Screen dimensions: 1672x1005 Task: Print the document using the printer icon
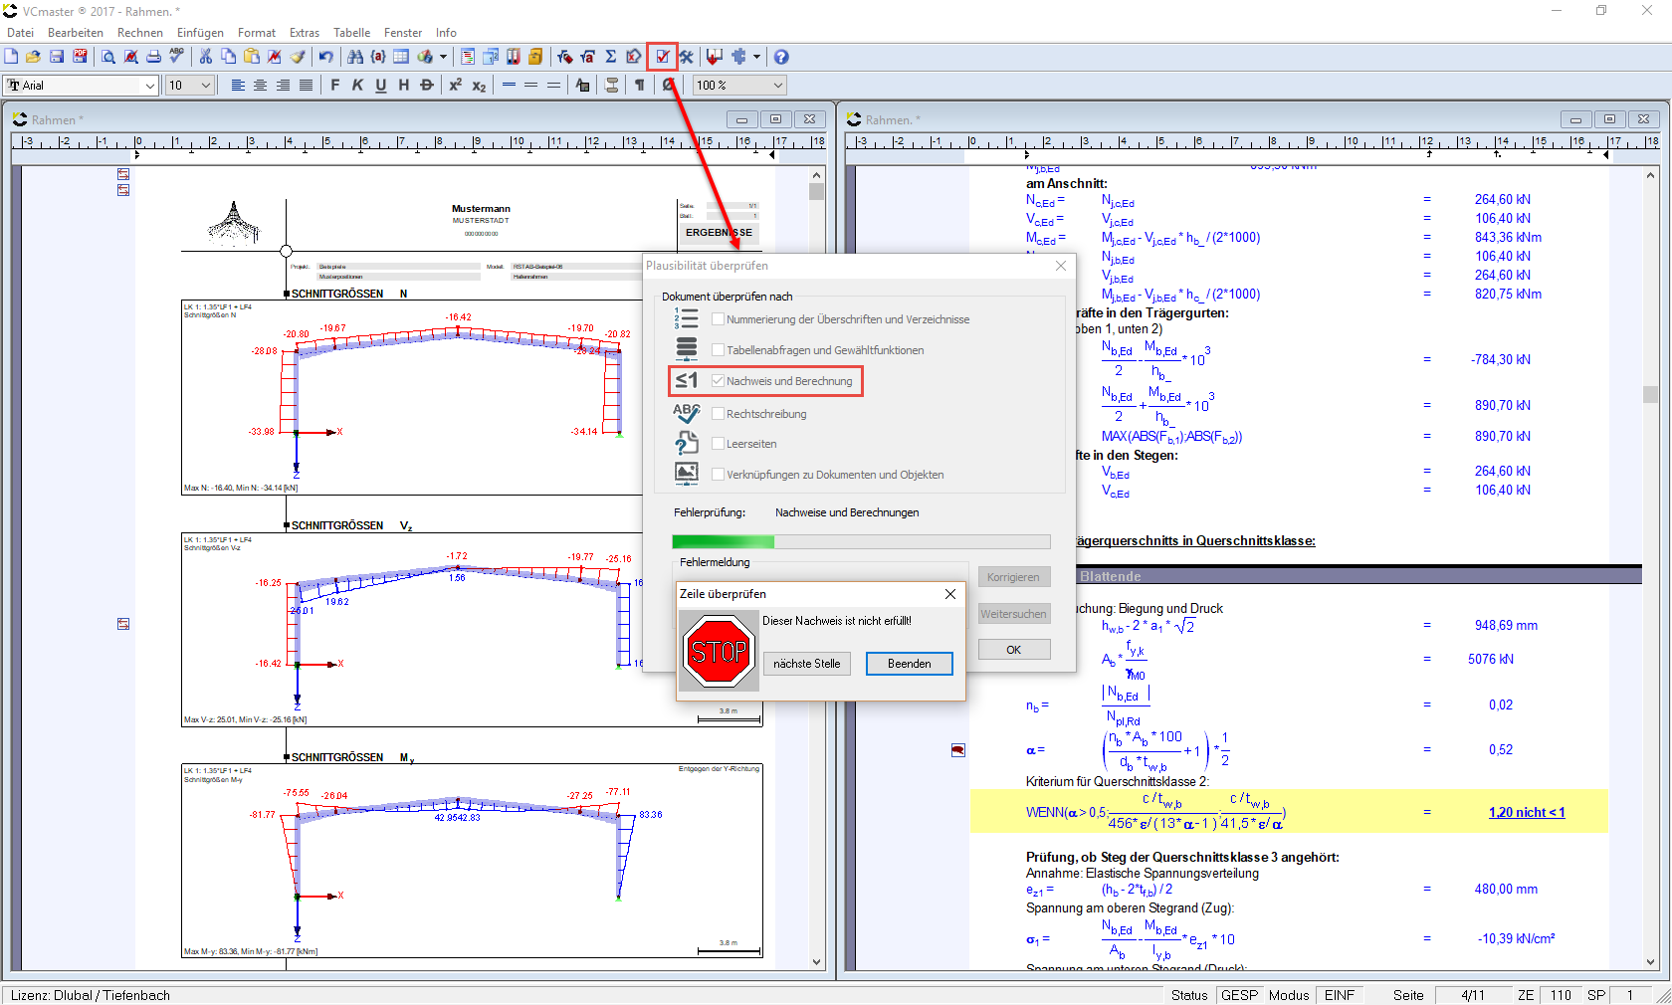point(153,57)
